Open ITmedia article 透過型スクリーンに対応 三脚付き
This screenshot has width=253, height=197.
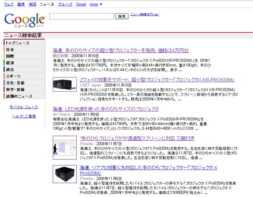[137, 138]
